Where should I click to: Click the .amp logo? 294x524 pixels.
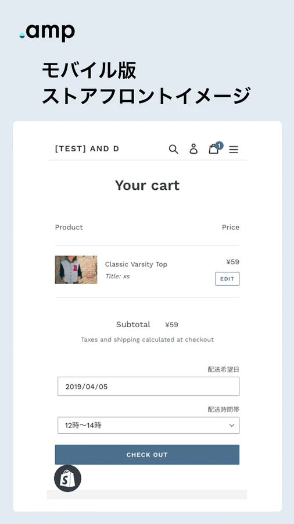pos(47,33)
